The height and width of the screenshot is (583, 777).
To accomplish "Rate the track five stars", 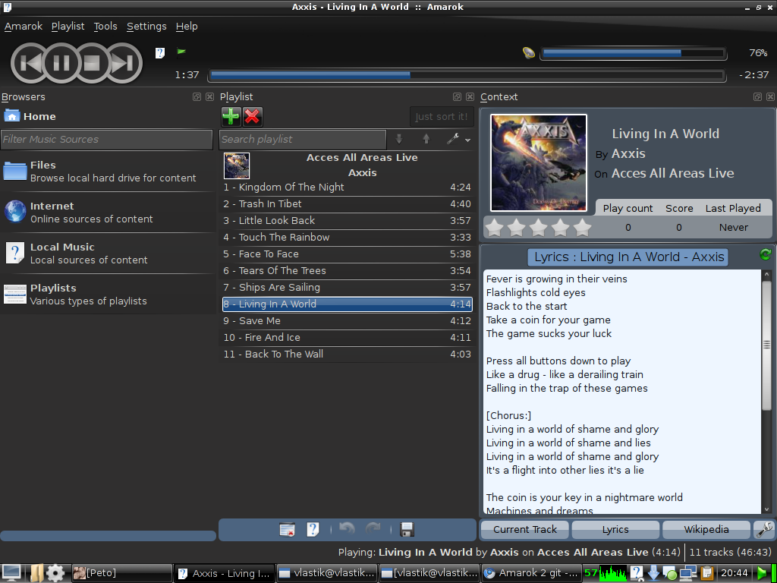I will 582,228.
